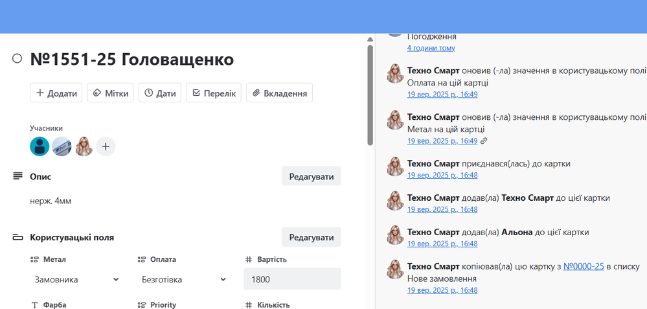Viewport: 647px width, 309px height.
Task: Click the description text нерж. 4мм
Action: (51, 201)
